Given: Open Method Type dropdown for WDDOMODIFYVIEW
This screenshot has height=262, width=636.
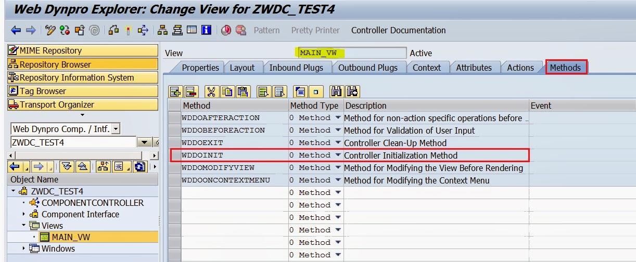Looking at the screenshot, I should [338, 167].
